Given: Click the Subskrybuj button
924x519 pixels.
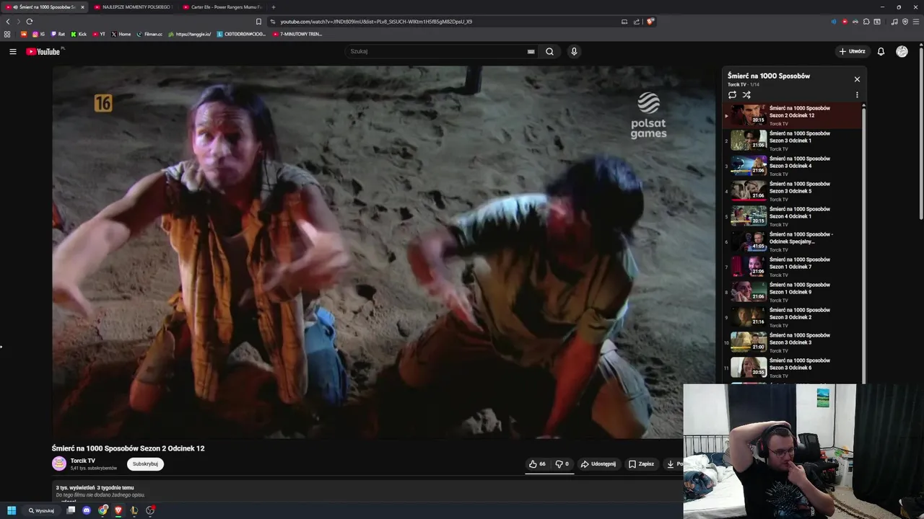Looking at the screenshot, I should 145,464.
